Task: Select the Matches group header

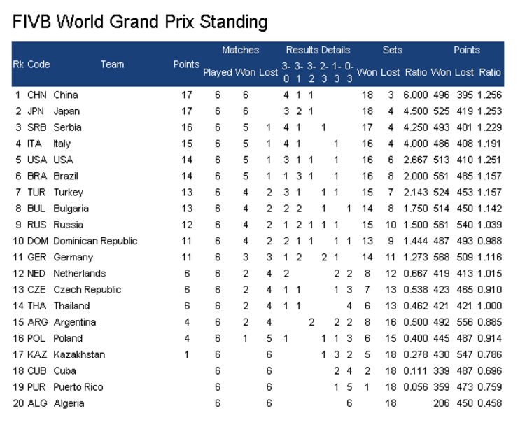Action: tap(240, 50)
